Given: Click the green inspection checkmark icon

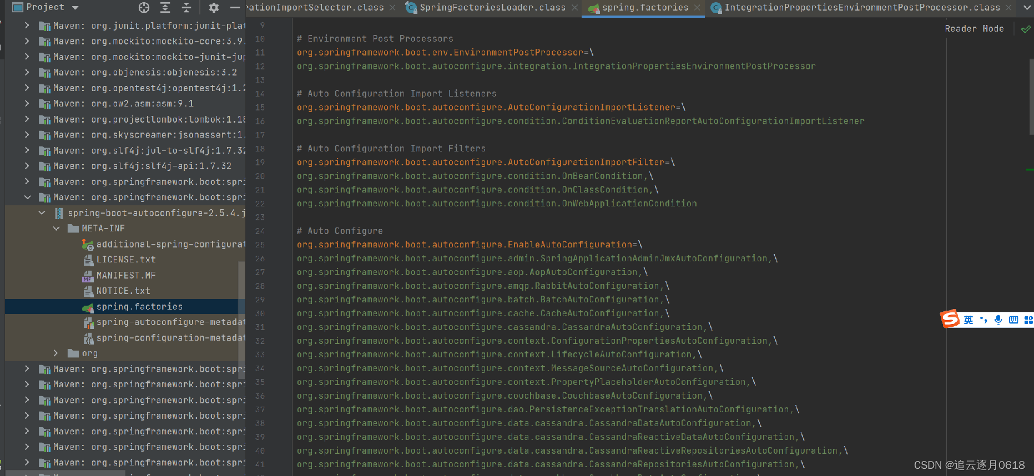Looking at the screenshot, I should click(1026, 29).
